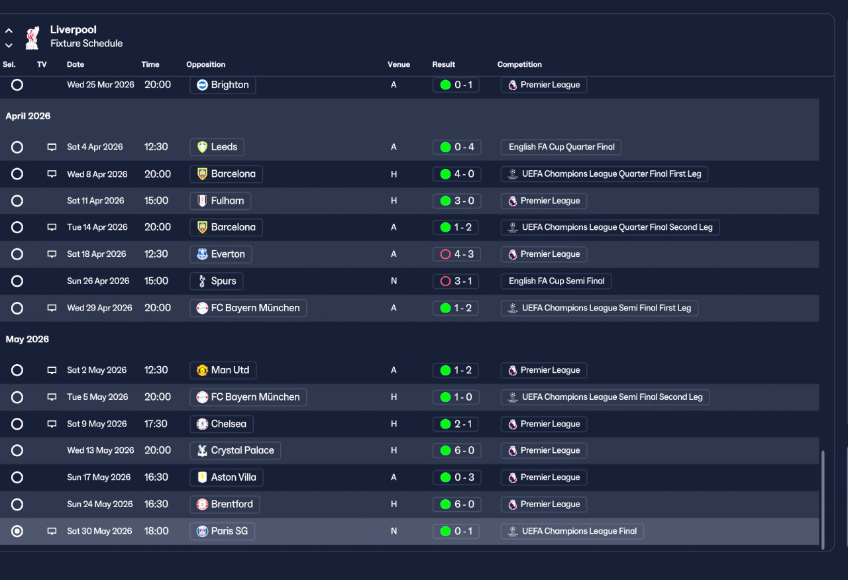Click the green result dot for Fulham match

click(x=445, y=201)
